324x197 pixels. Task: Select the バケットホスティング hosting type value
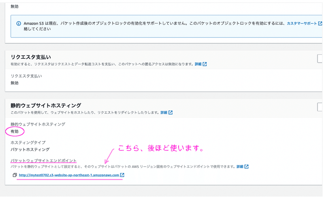pyautogui.click(x=30, y=149)
